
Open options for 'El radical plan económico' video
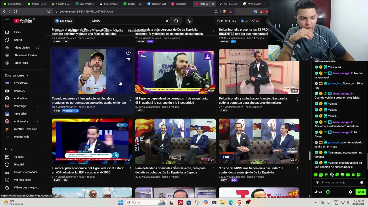click(x=130, y=169)
